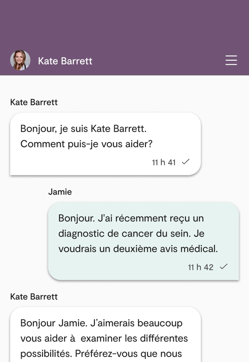Image resolution: width=249 pixels, height=362 pixels.
Task: Click the read checkmark beside 11 h 42
Action: [x=224, y=267]
